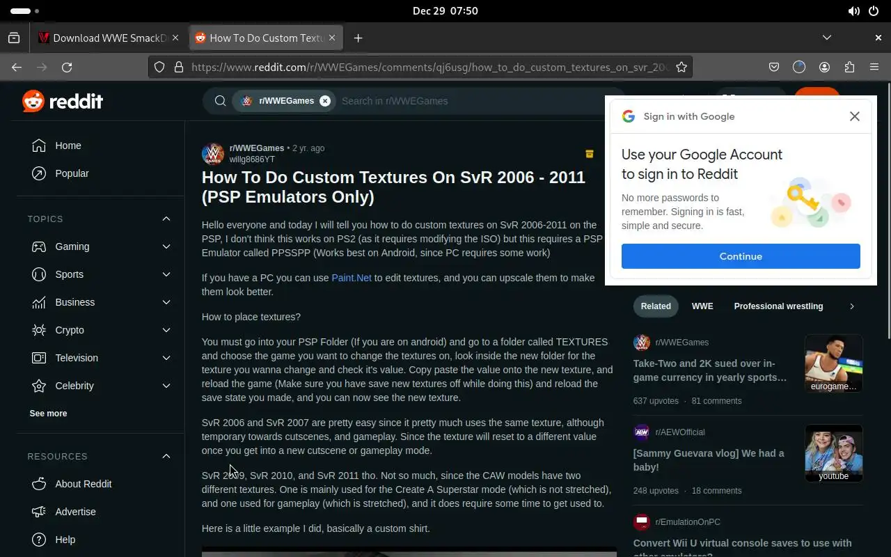Click the Continue Google sign-in button
The width and height of the screenshot is (891, 557).
pyautogui.click(x=741, y=256)
